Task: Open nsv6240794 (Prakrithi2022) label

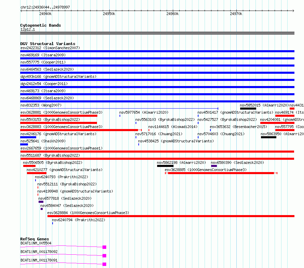Action: point(79,220)
